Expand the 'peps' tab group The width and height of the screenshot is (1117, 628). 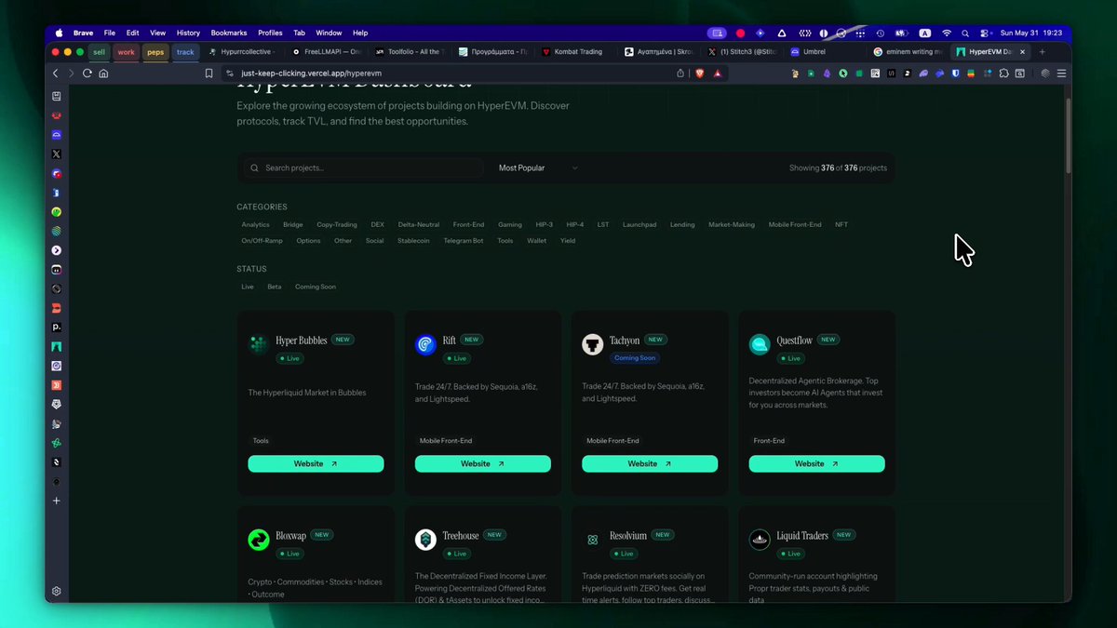click(x=155, y=52)
